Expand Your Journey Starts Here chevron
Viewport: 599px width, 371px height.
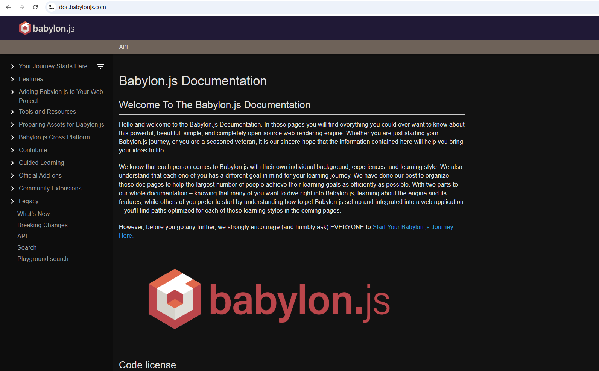(x=12, y=66)
